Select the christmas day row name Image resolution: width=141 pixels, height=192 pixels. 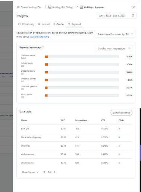click(27, 163)
